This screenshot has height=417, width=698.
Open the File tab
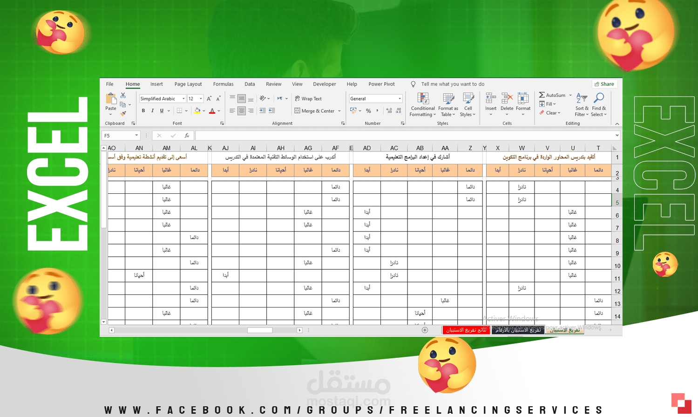tap(110, 84)
